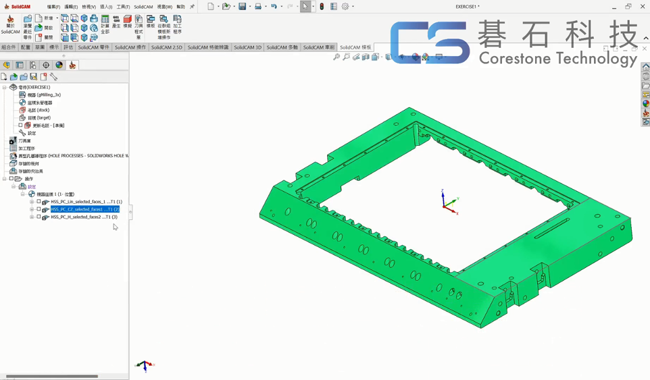Screen dimensions: 650x380
Task: Open the Simulate (模擬) tool
Action: click(127, 22)
